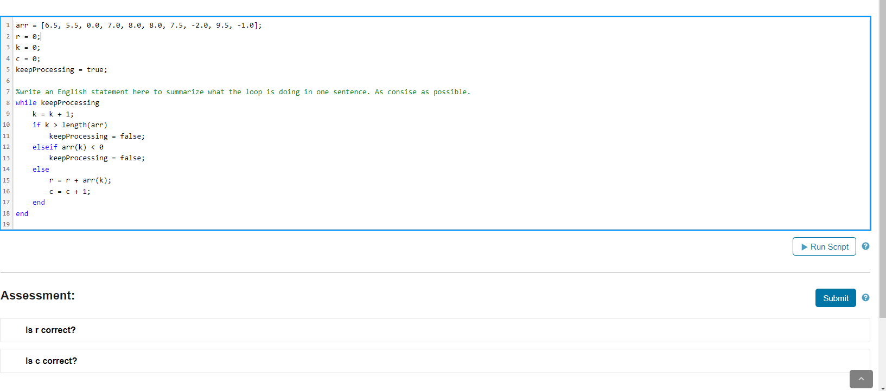The width and height of the screenshot is (886, 391).
Task: Click the Assessment heading
Action: (38, 295)
